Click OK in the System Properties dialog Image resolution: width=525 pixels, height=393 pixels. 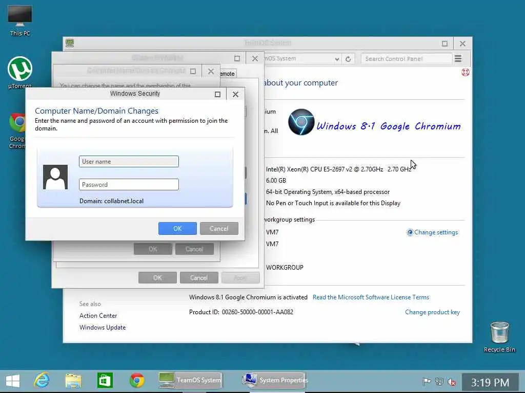[157, 278]
